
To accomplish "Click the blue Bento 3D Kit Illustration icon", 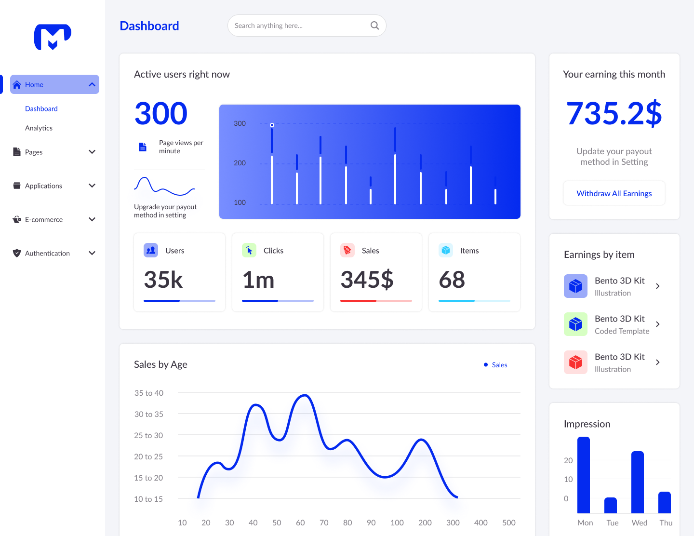I will point(575,286).
